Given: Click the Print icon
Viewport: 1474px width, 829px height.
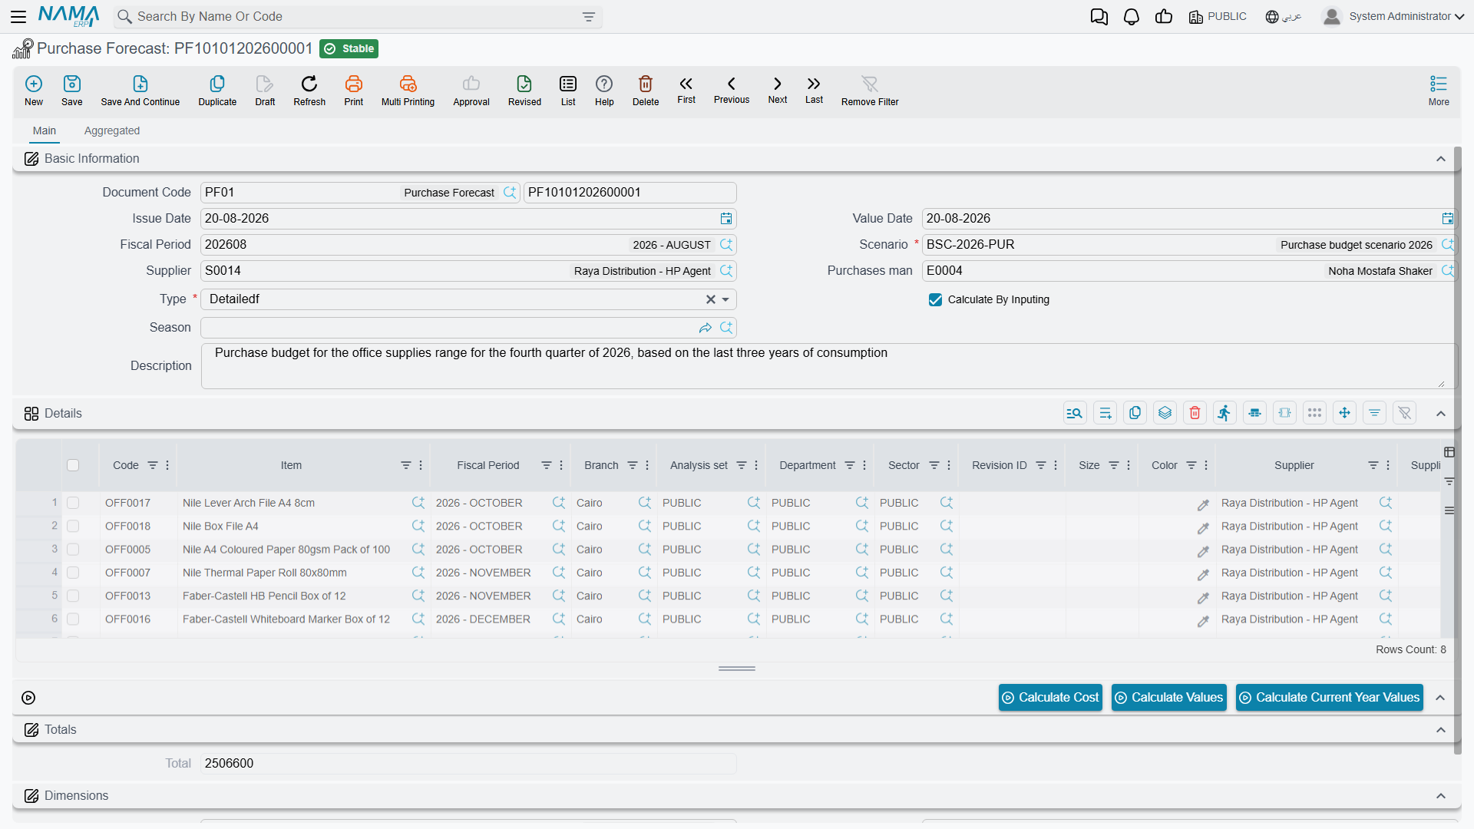Looking at the screenshot, I should point(354,84).
